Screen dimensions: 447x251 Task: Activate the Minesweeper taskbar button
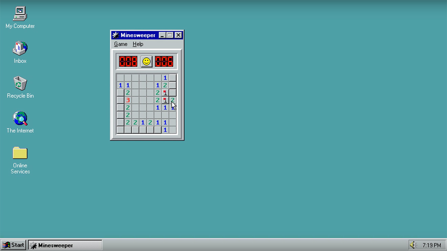click(65, 245)
